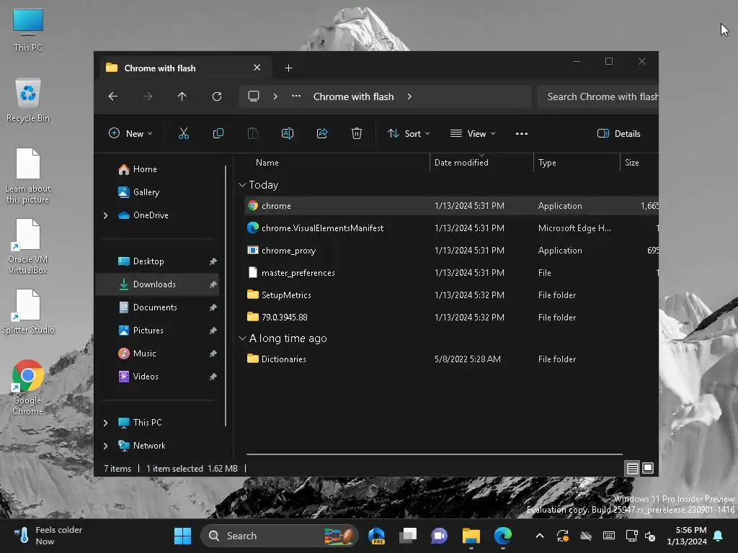Click the Paste clipboard icon
The image size is (738, 553).
(x=253, y=133)
